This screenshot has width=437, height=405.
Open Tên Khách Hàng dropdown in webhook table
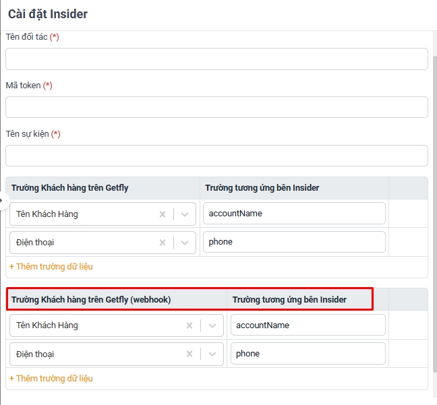tap(212, 325)
